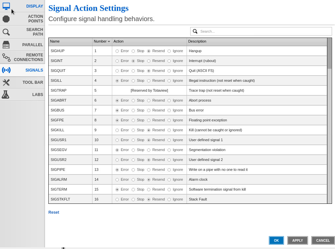The image size is (335, 249).
Task: Click the Action Points octagon icon
Action: point(6,19)
